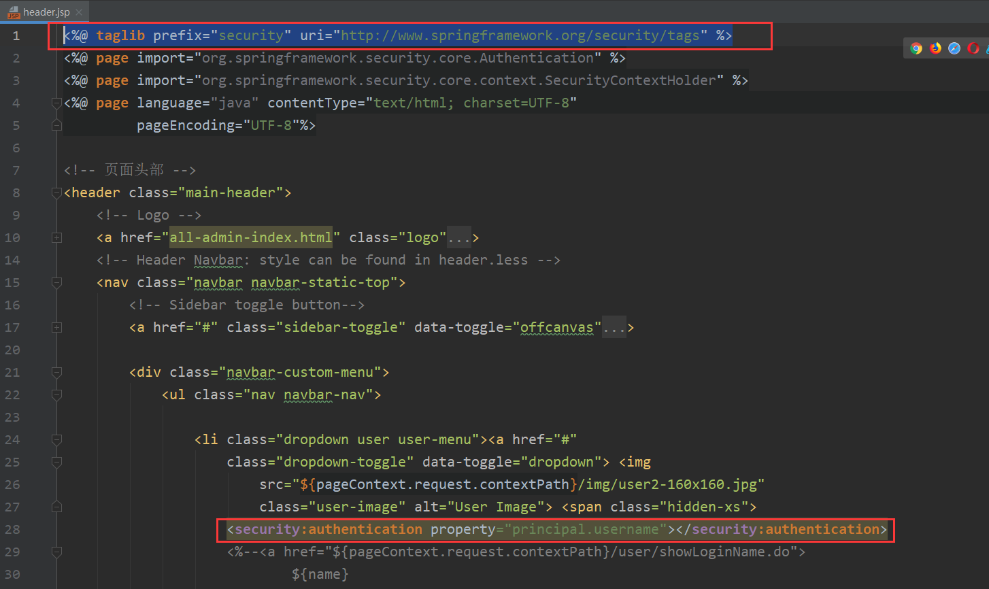Click the Sidebar toggle button comment
This screenshot has height=589, width=989.
click(247, 305)
